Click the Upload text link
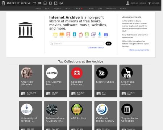 156,3
